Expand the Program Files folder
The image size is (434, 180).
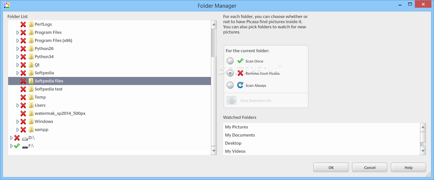click(18, 32)
